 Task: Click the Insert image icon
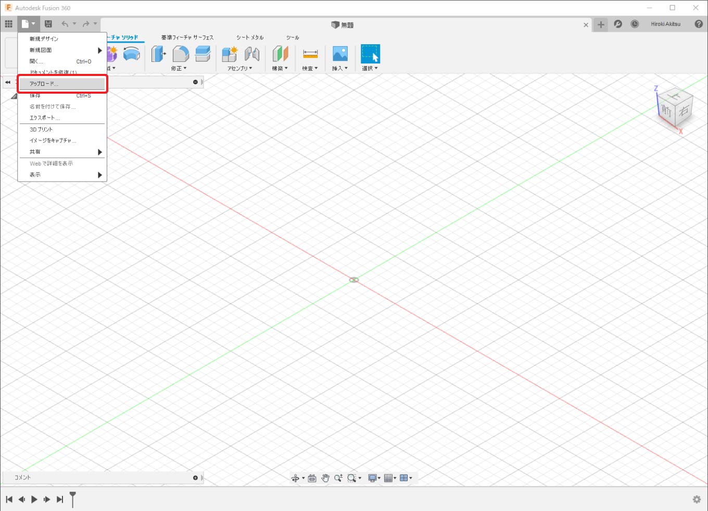coord(340,54)
